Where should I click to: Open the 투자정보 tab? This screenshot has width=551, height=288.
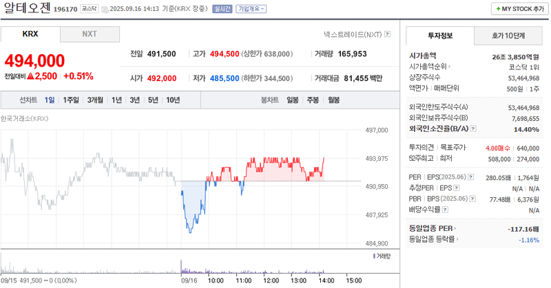pyautogui.click(x=440, y=36)
